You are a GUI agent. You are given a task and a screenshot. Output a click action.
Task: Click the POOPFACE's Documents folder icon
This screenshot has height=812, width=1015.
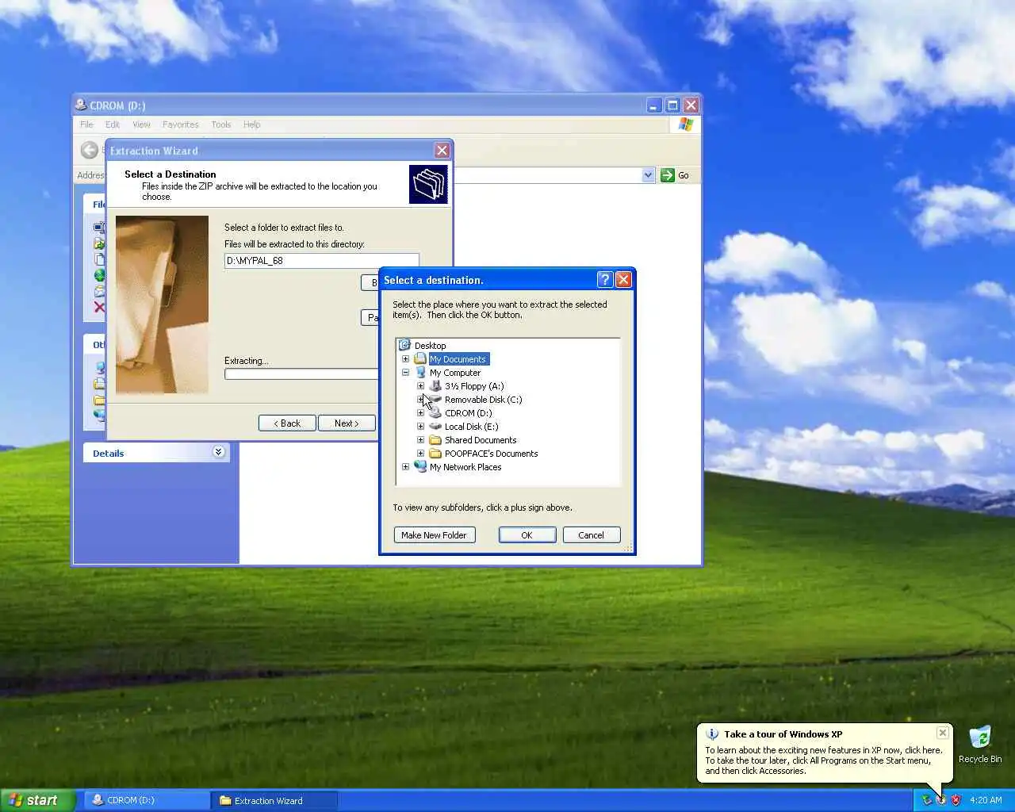[x=435, y=453]
